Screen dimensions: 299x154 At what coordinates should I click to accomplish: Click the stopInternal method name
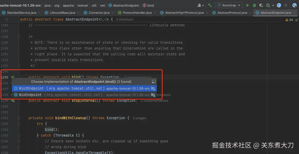click(84, 100)
